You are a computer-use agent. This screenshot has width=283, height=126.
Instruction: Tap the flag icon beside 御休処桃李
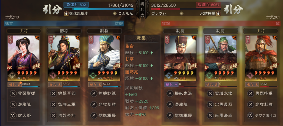point(66,13)
